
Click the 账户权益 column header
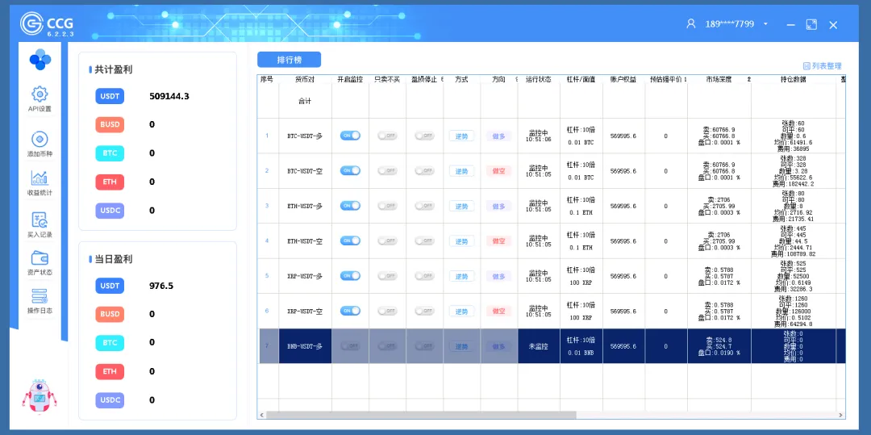click(x=623, y=79)
